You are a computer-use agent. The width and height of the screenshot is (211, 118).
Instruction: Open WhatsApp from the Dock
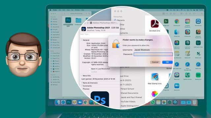[153, 102]
